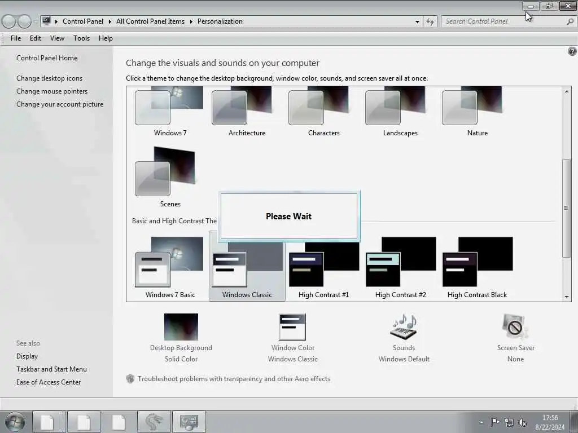
Task: Select the High Contrast Black theme
Action: [477, 268]
